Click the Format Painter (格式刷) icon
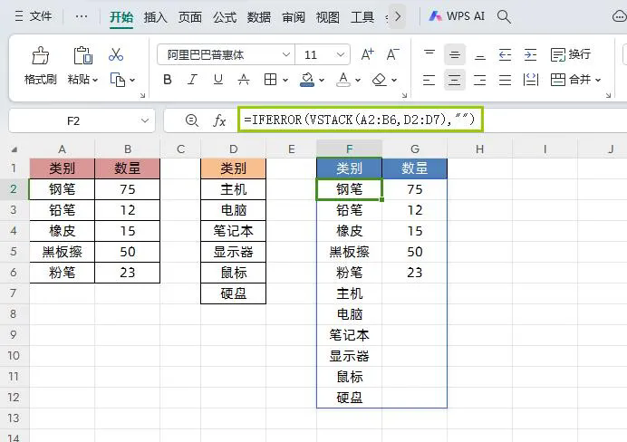The width and height of the screenshot is (627, 442). point(40,56)
